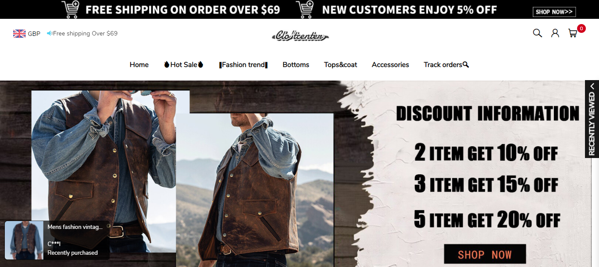The width and height of the screenshot is (599, 267).
Task: Open the search magnifier icon
Action: pos(537,33)
